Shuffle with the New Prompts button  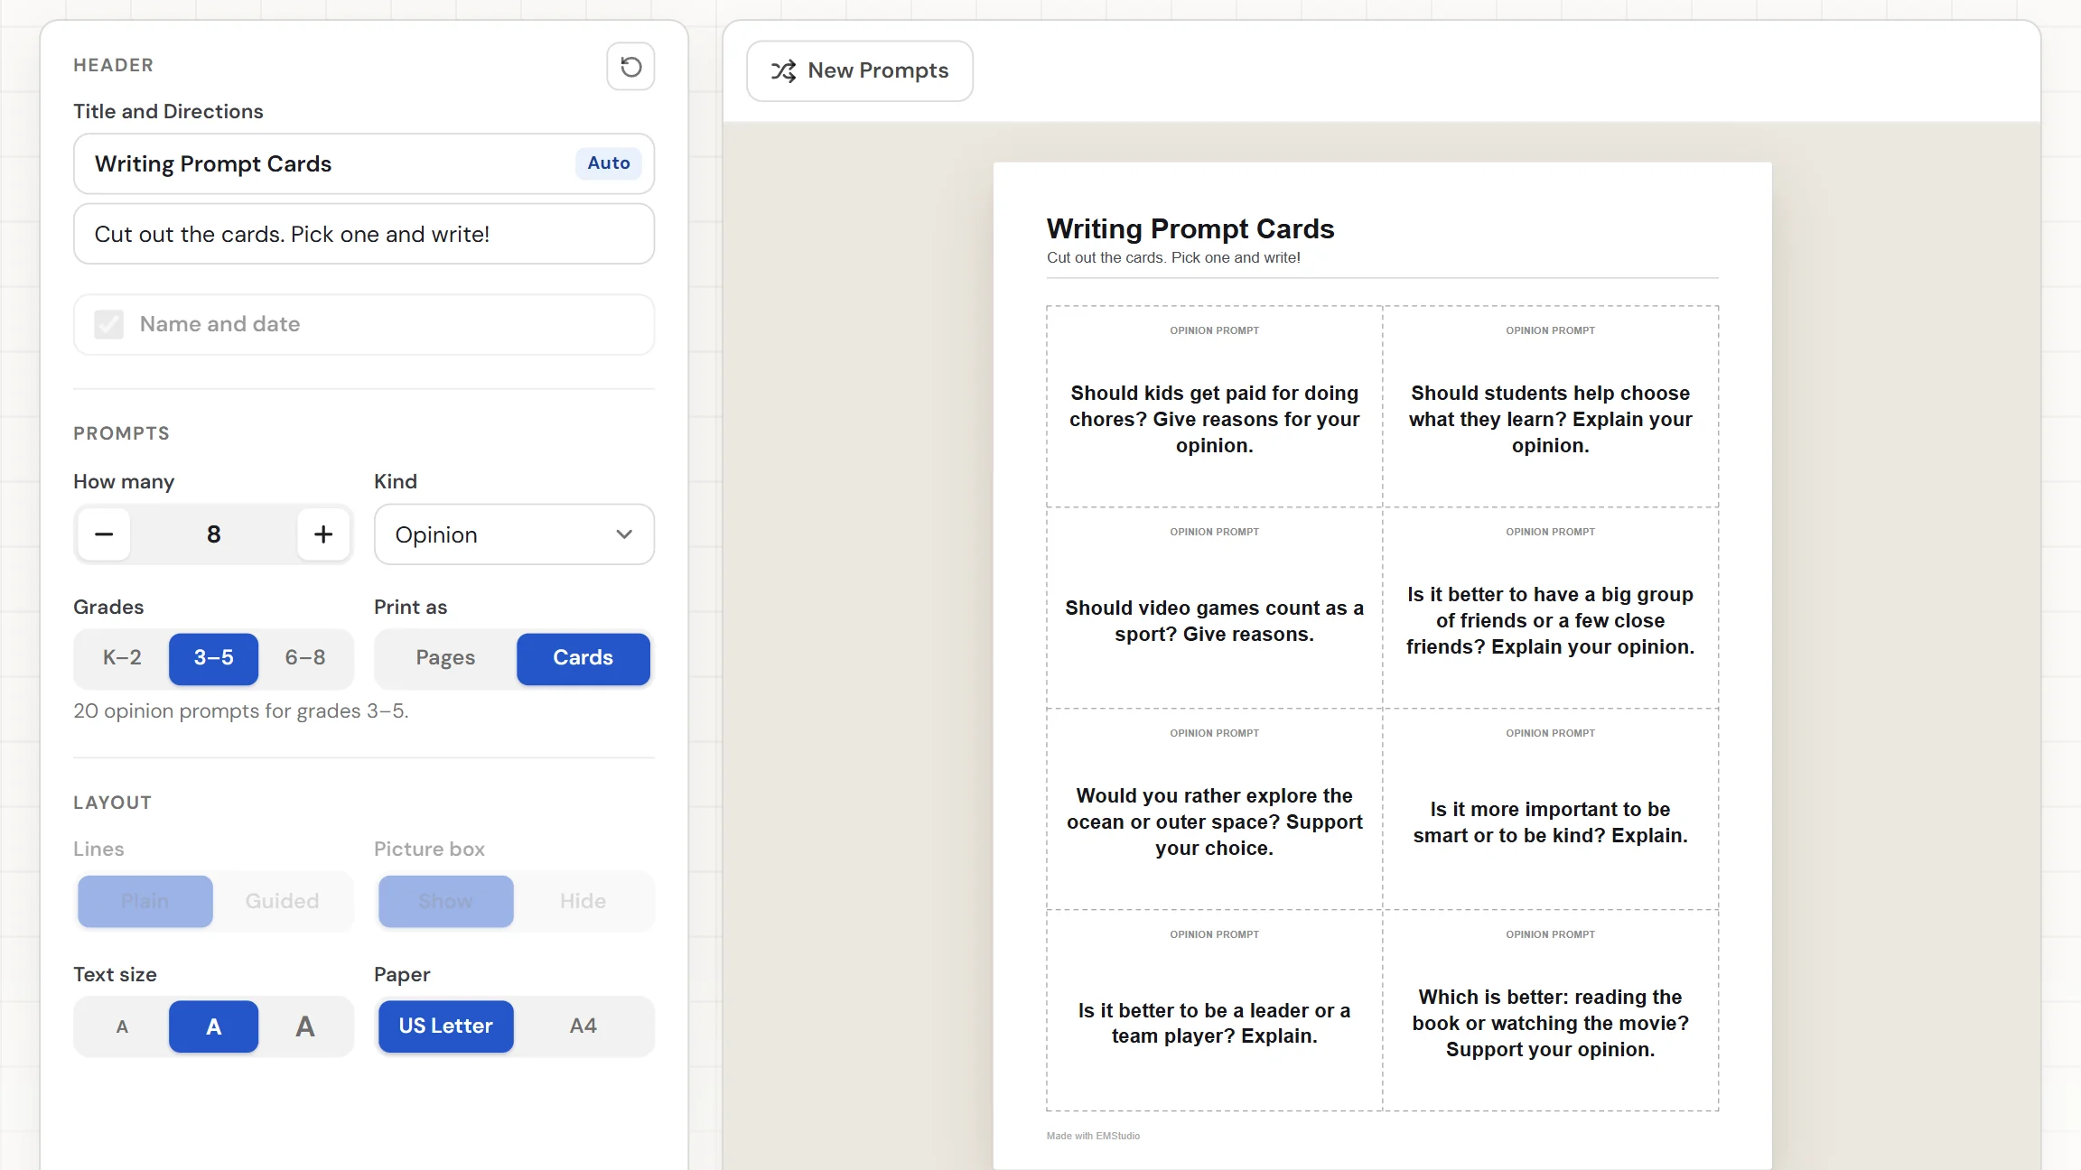click(x=860, y=70)
